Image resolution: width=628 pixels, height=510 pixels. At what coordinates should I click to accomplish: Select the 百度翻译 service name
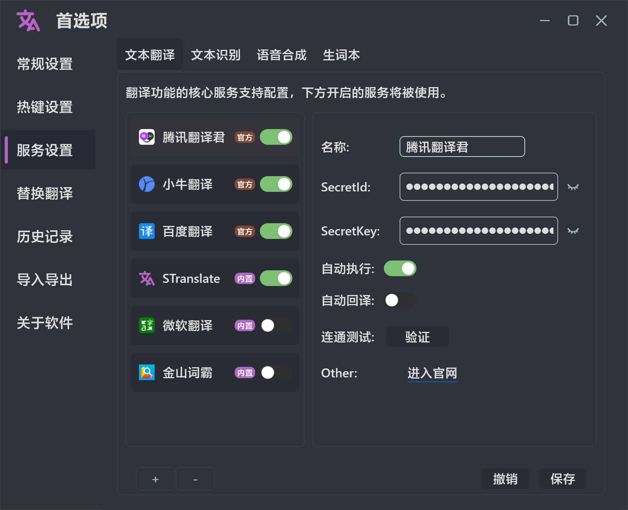pyautogui.click(x=188, y=231)
